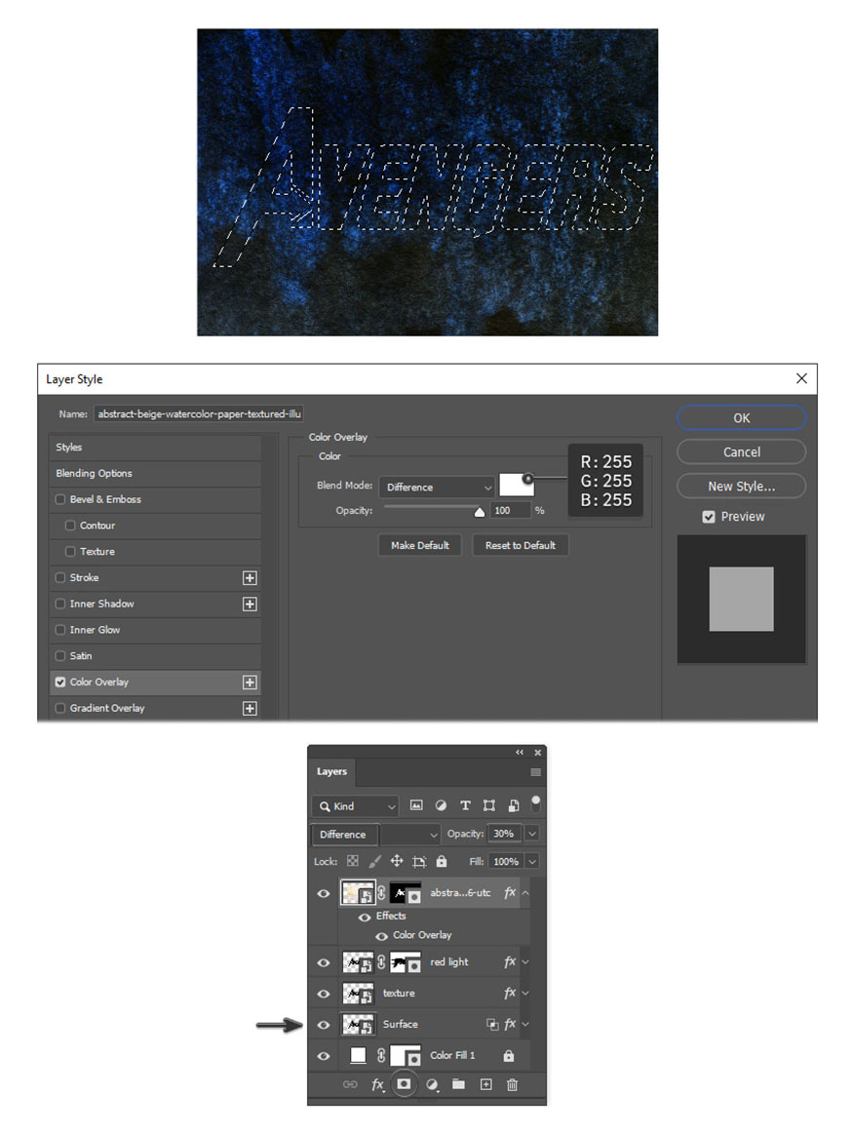Viewport: 853px width, 1134px height.
Task: Hide all Effects on top layer
Action: point(365,917)
